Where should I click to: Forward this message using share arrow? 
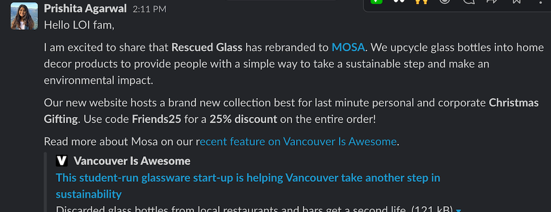[492, 2]
